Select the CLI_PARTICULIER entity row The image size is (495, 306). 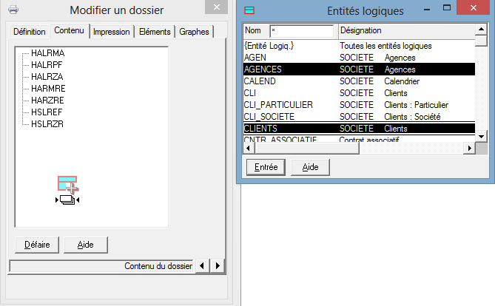point(278,104)
